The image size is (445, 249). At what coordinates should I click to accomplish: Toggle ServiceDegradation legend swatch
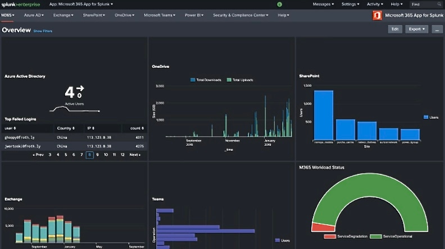329,237
